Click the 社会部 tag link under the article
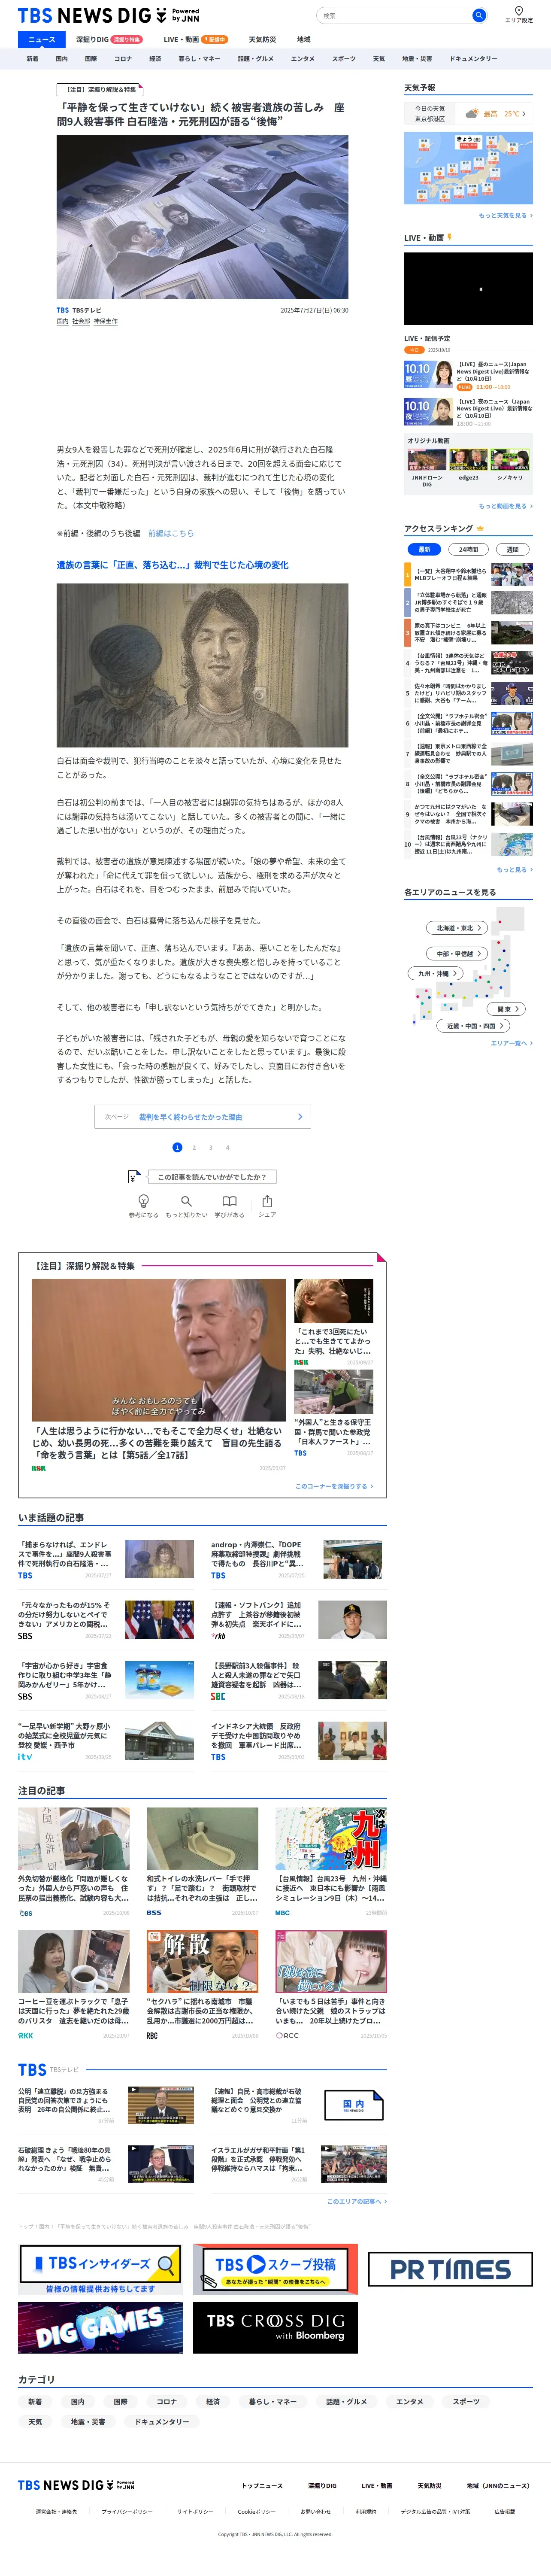 coord(81,321)
